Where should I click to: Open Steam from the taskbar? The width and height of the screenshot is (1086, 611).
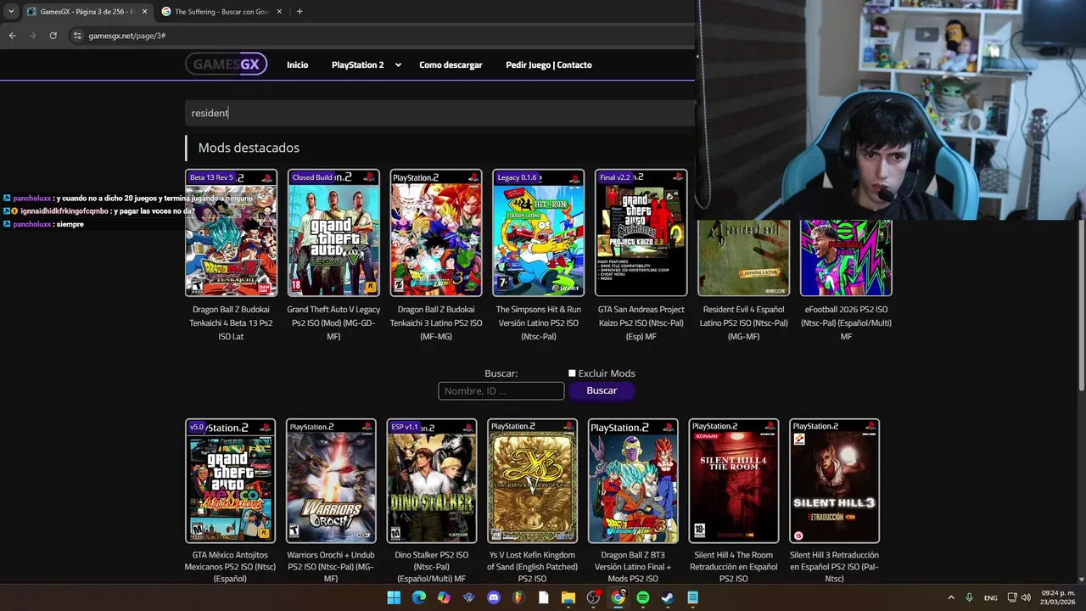click(668, 597)
